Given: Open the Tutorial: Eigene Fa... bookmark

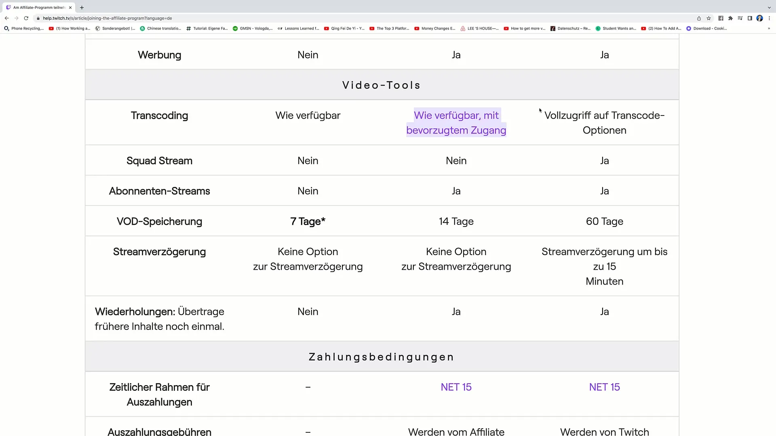Looking at the screenshot, I should point(207,29).
